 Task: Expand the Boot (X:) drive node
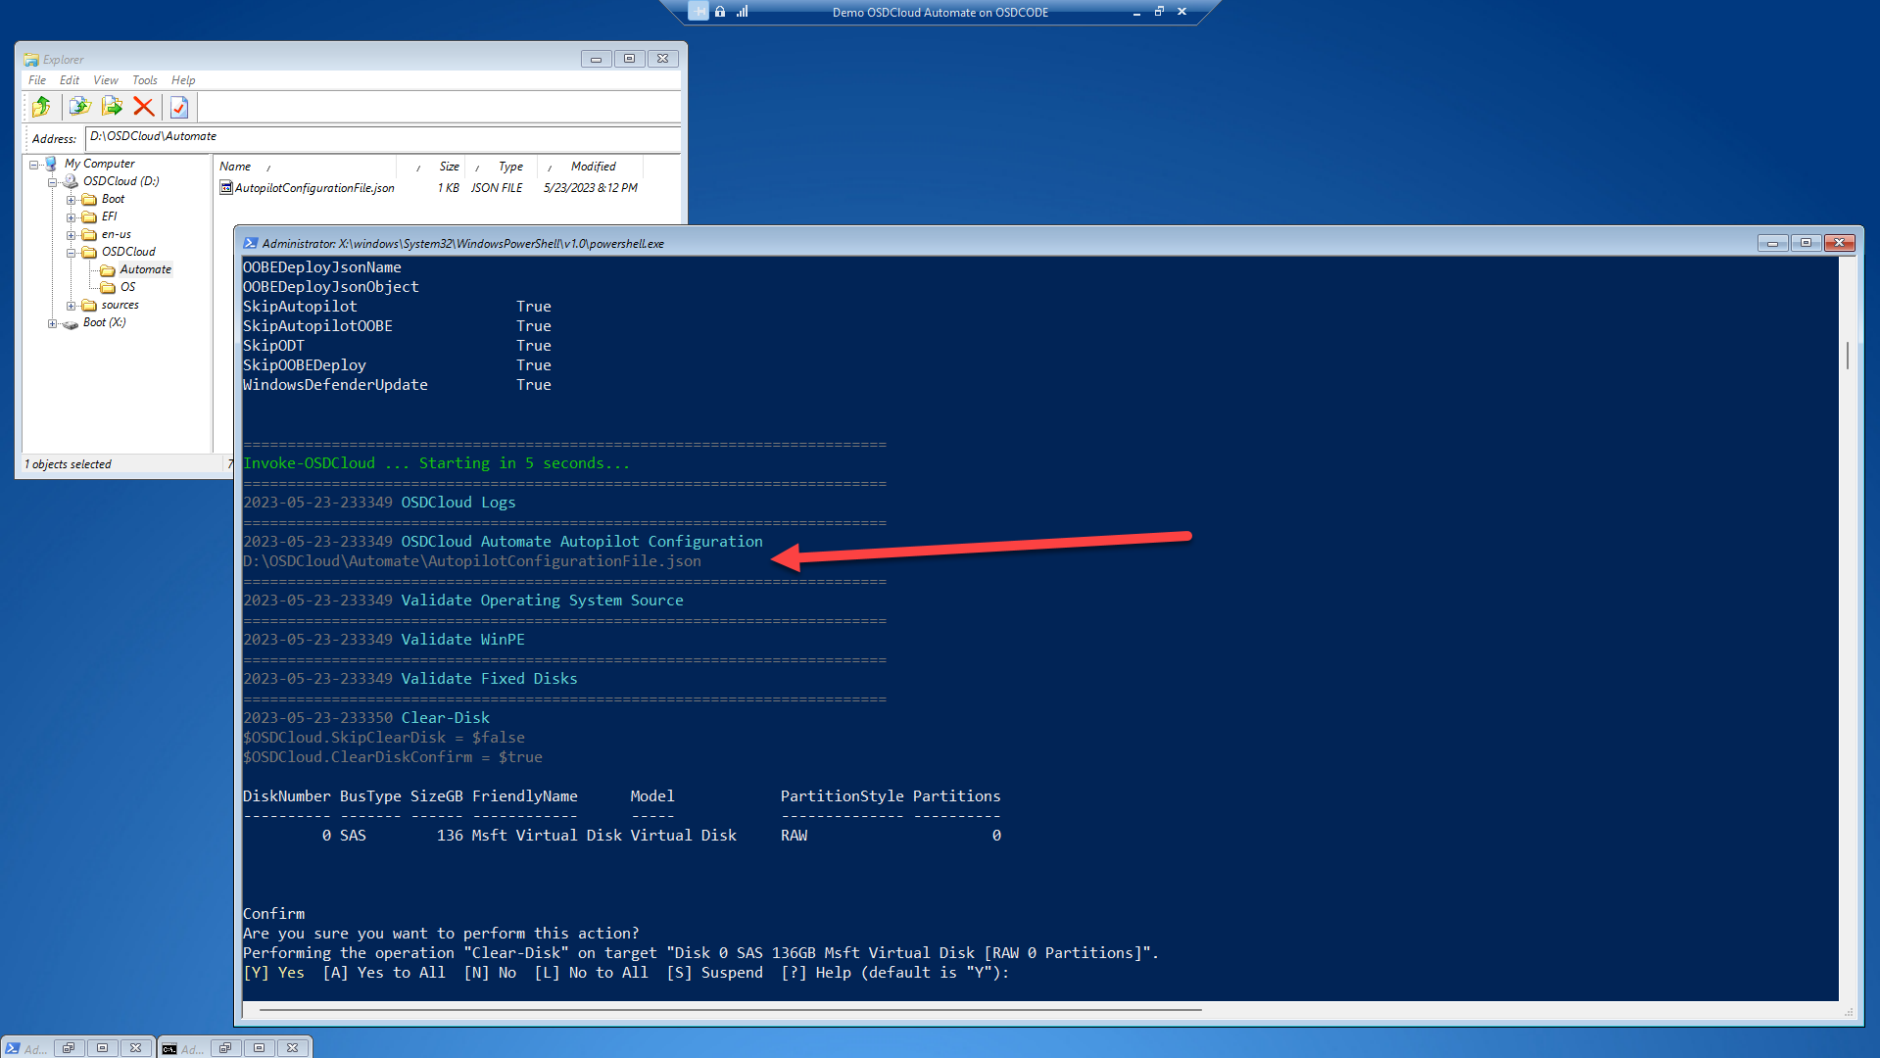[x=52, y=323]
